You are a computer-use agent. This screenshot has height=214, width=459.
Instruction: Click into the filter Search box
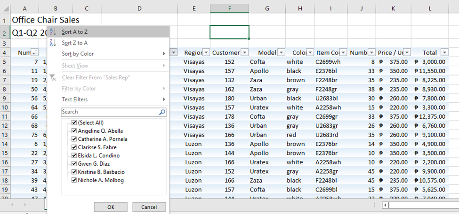point(113,112)
